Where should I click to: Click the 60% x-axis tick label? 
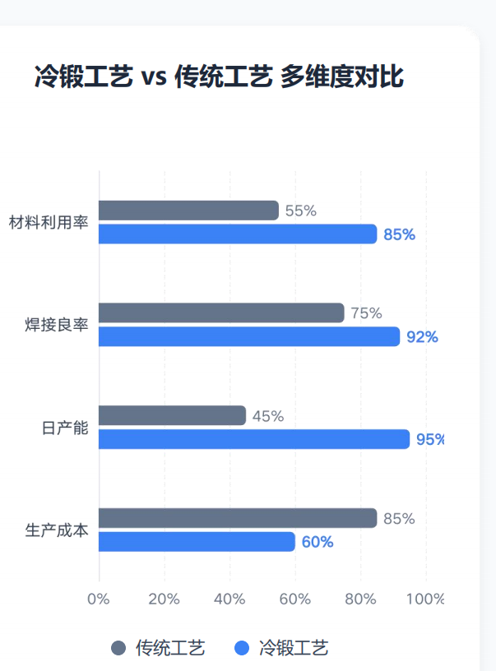[294, 599]
